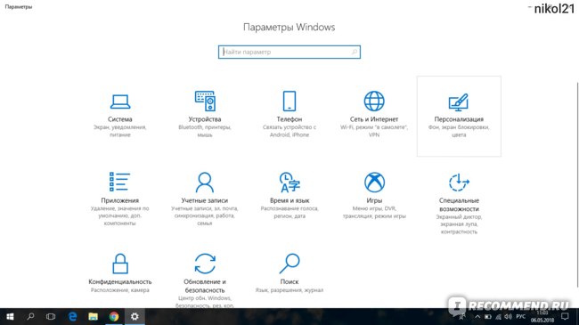Click the Приложения label
The image size is (579, 325).
(x=120, y=200)
